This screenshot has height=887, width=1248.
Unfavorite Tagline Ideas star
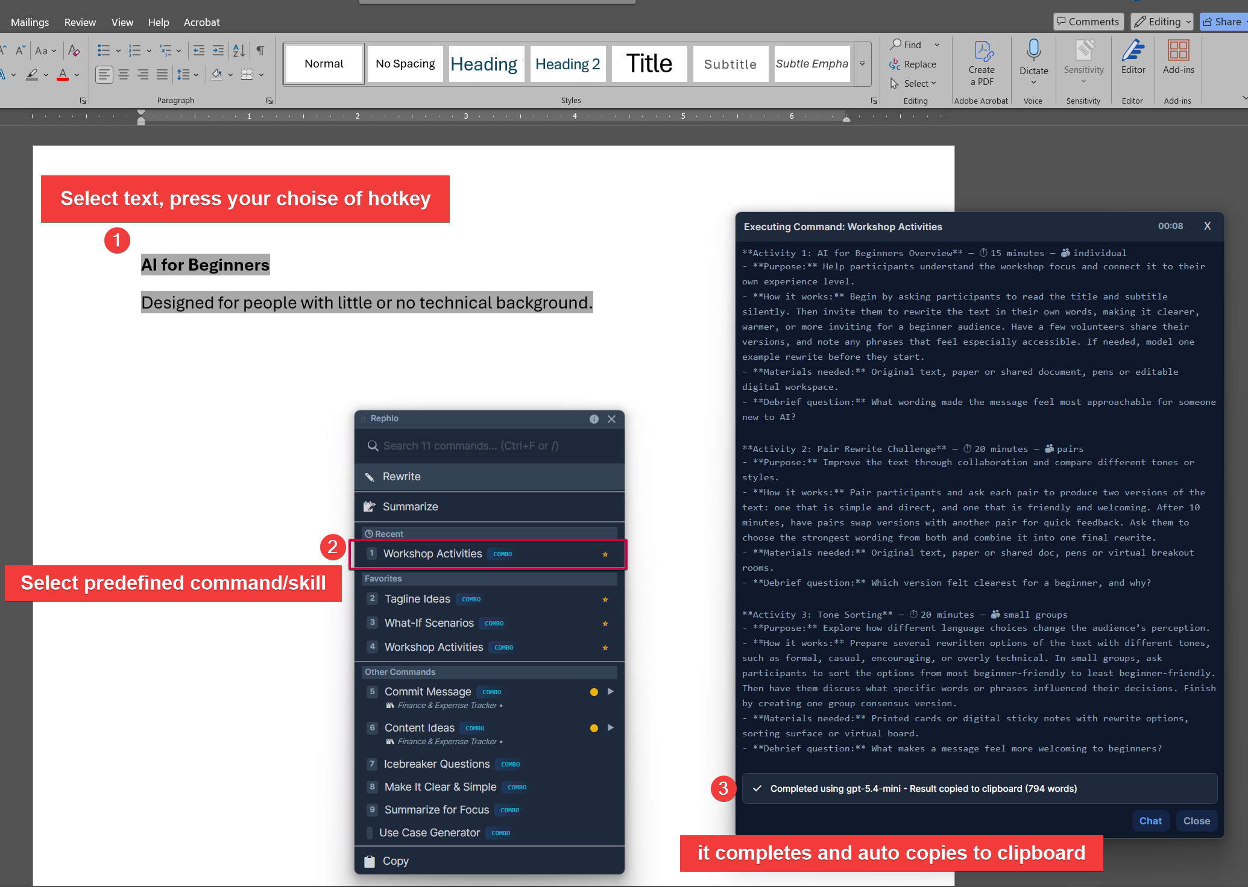click(605, 599)
